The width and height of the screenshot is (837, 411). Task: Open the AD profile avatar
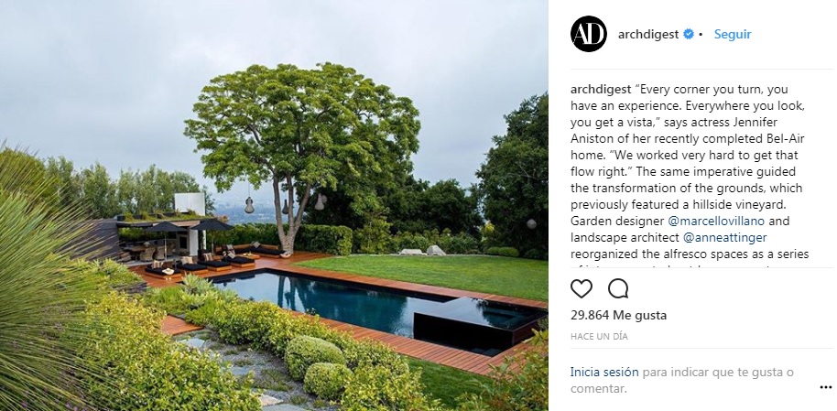[x=588, y=34]
